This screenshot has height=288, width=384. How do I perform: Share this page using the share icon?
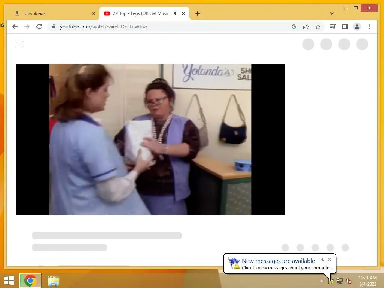[x=306, y=27]
